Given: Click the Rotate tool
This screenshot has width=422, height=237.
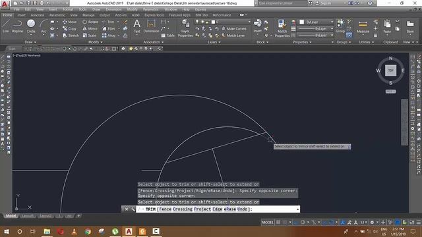Looking at the screenshot, I should click(90, 22).
